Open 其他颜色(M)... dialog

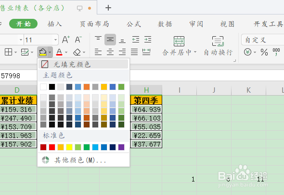[x=83, y=160]
